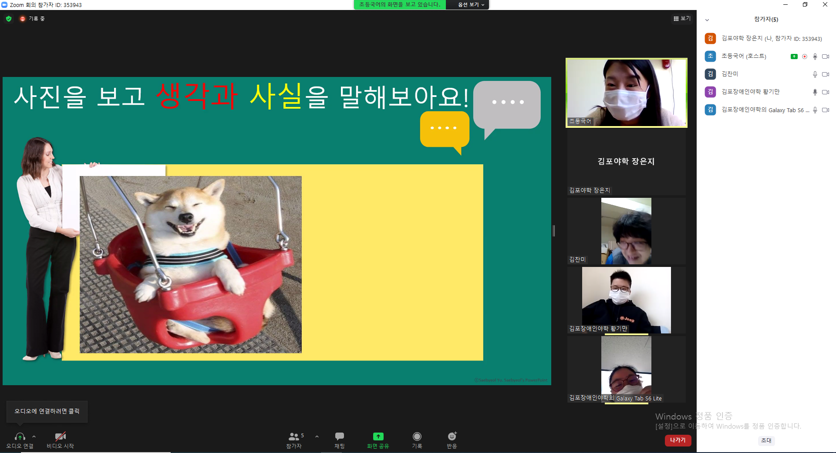Click the 참가자(5) panel title
This screenshot has height=453, width=836.
coord(766,19)
